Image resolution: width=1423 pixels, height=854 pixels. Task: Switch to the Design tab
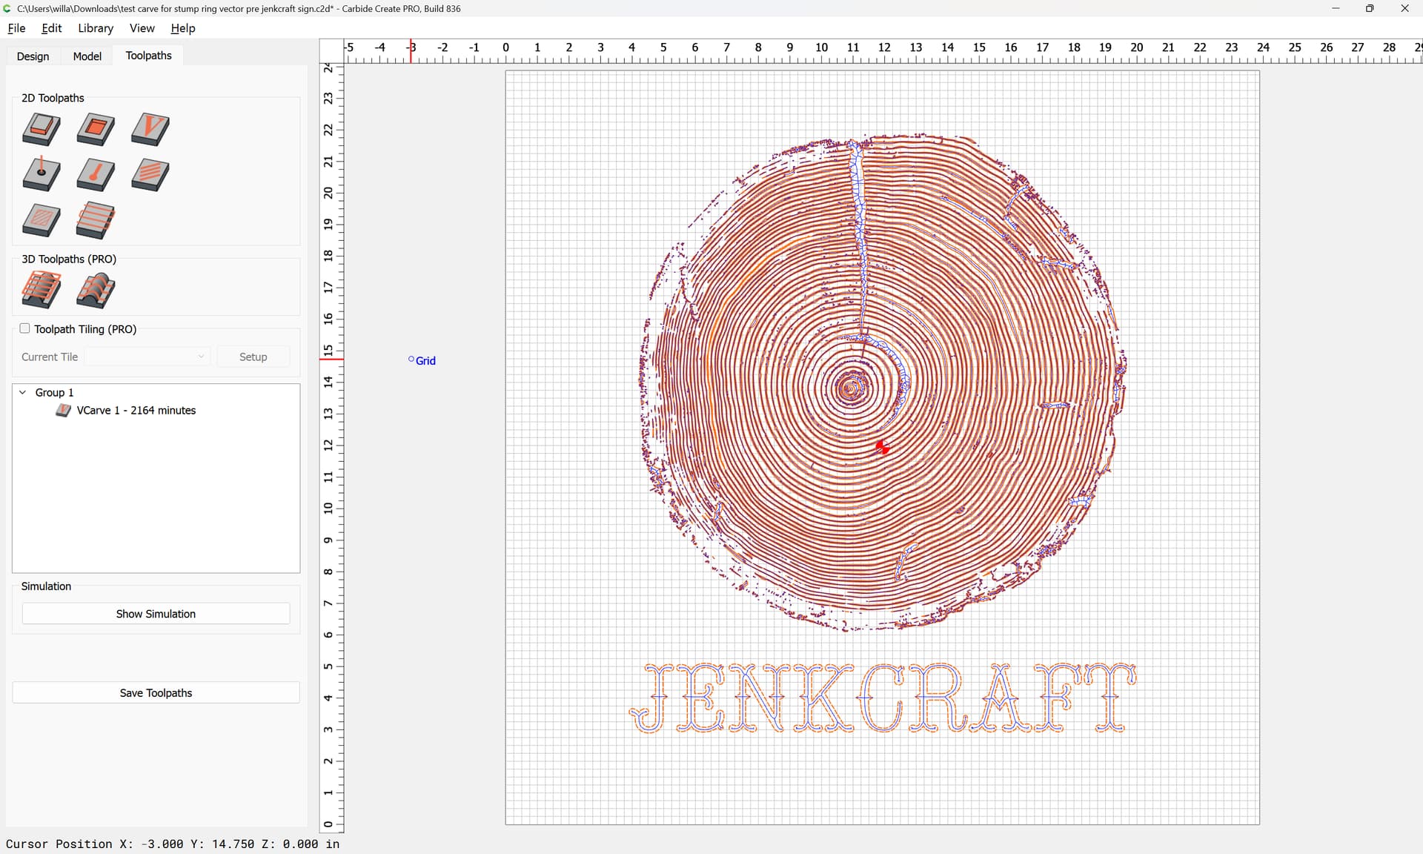pos(33,56)
